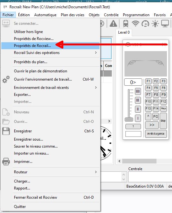172x213 pixels.
Task: Toggle the light bulb toolbar icon
Action: click(x=155, y=23)
